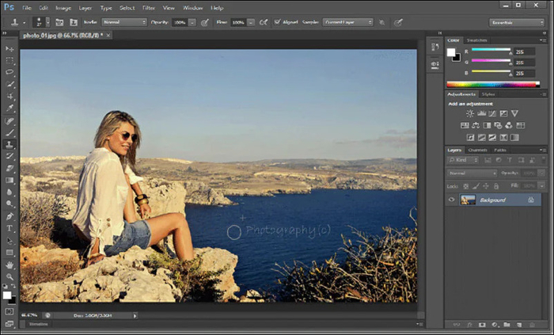Select the Hand tool
This screenshot has height=335, width=554.
click(x=9, y=265)
